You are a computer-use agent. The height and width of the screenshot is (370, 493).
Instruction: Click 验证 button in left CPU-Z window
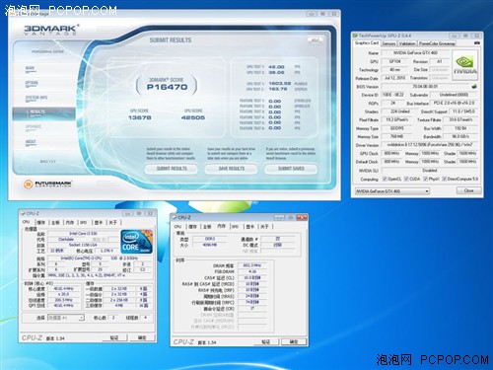coord(114,337)
